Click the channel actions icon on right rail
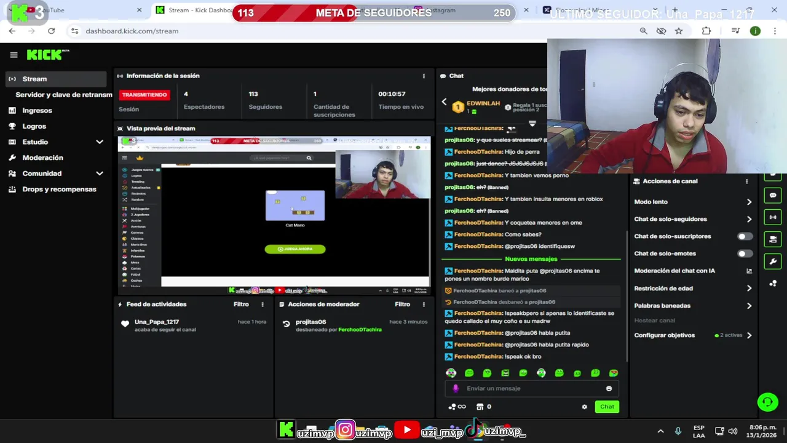 click(x=773, y=239)
